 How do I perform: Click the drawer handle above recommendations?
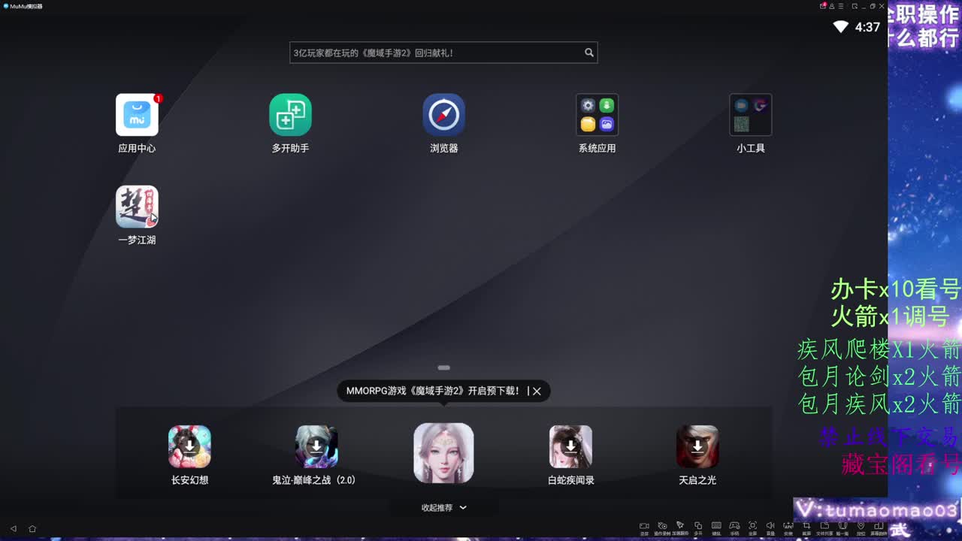[x=443, y=367]
